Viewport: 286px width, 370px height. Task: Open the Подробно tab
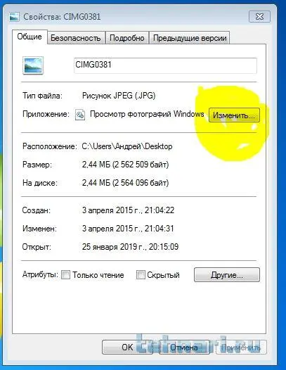pos(127,38)
